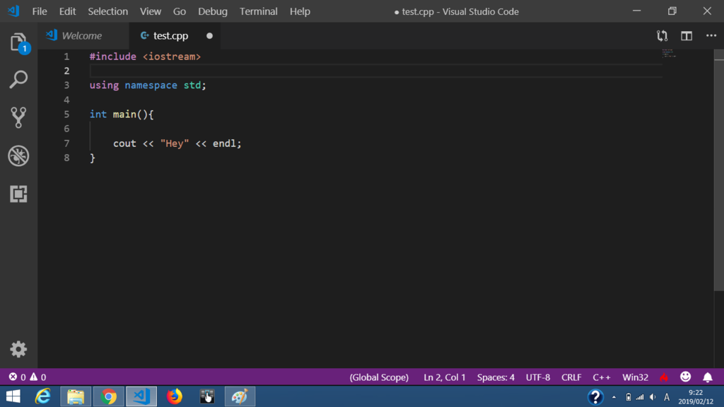724x407 pixels.
Task: Select the Win32 configuration item
Action: pos(636,377)
